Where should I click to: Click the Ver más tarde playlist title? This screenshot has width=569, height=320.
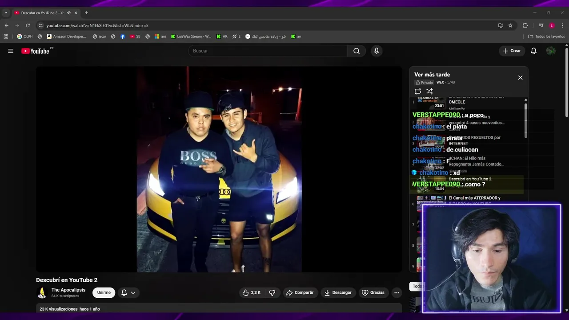(x=432, y=75)
